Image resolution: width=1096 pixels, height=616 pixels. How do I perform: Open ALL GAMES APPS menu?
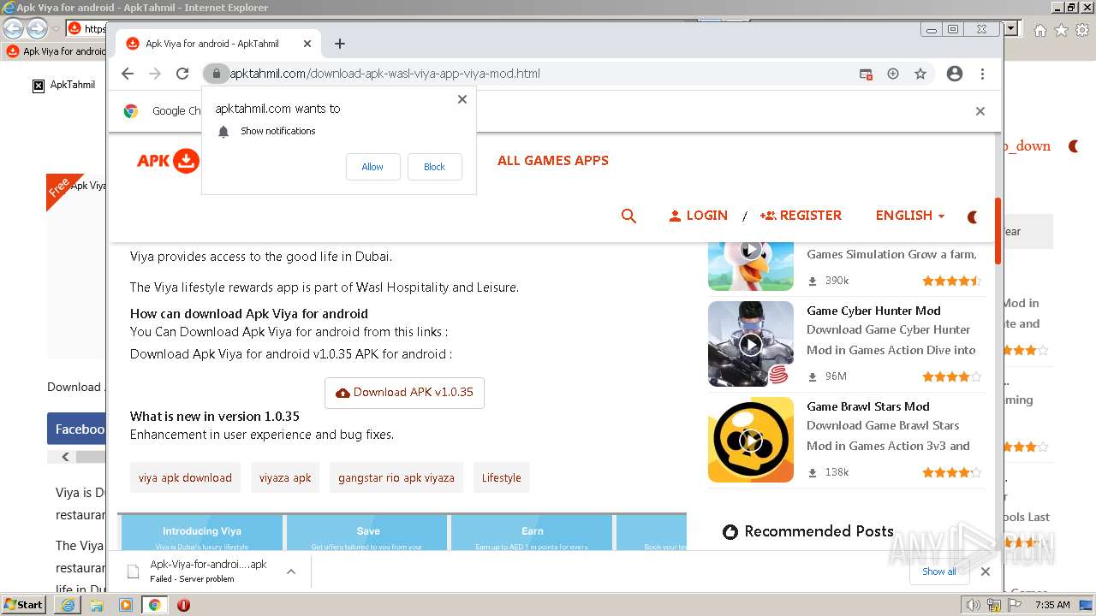(x=553, y=160)
